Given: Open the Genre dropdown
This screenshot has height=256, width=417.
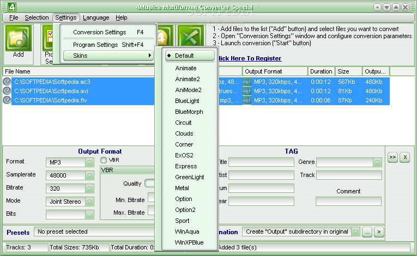Looking at the screenshot, I should tap(377, 162).
